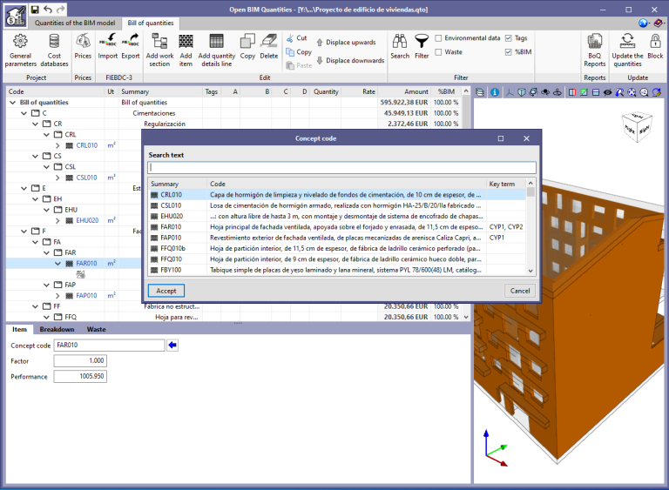Click the Import FIEBDC-3 icon

coord(108,48)
